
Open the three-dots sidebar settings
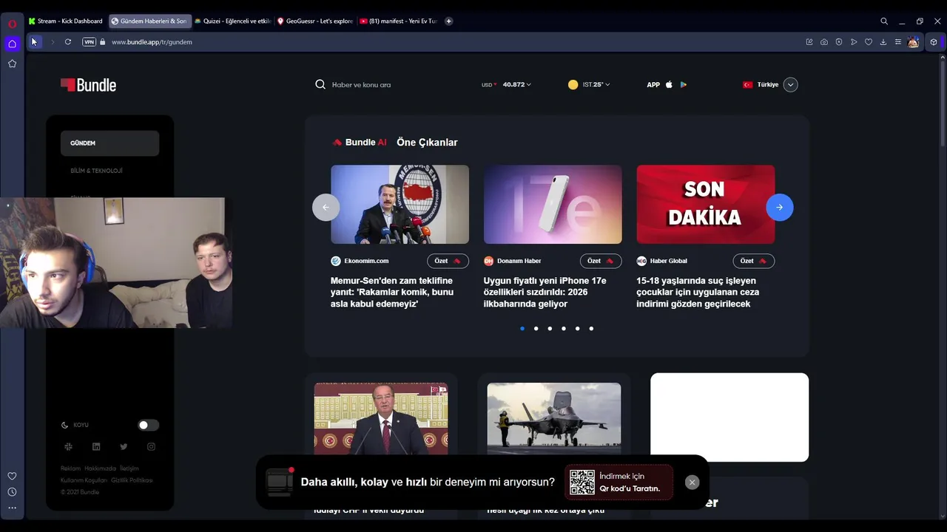click(x=12, y=508)
